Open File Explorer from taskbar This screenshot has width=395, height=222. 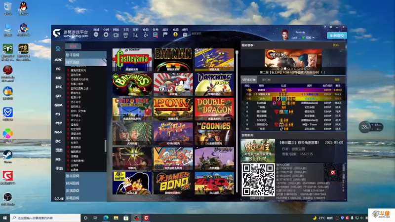click(x=116, y=218)
